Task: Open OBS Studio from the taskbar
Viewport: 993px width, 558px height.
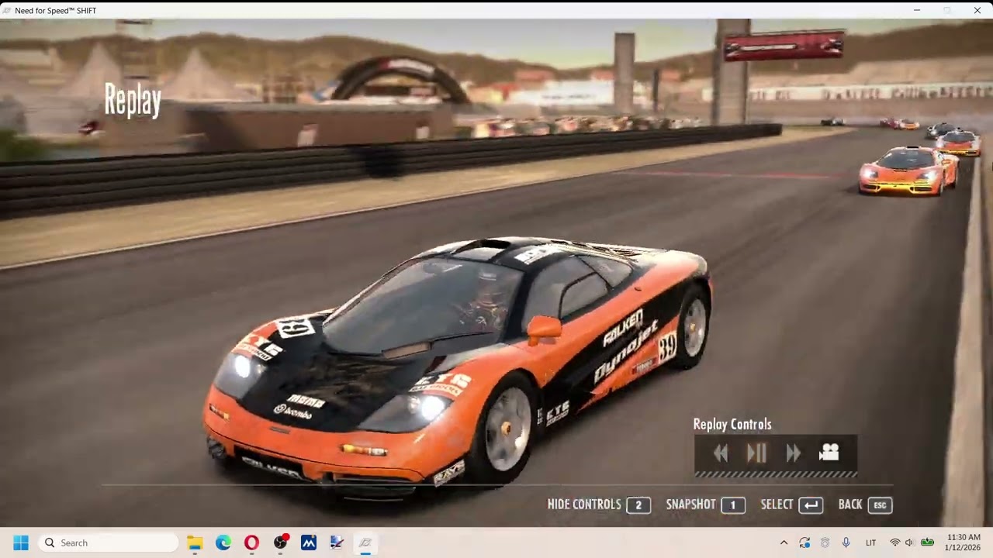Action: point(280,543)
